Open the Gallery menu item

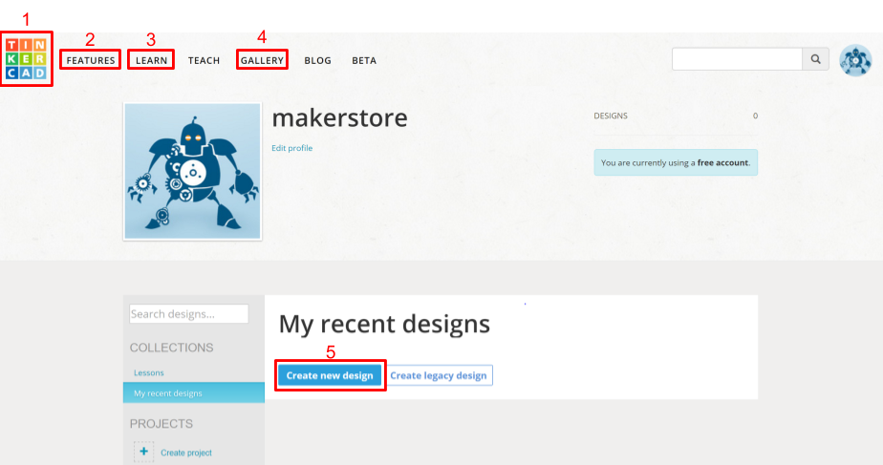pos(262,60)
